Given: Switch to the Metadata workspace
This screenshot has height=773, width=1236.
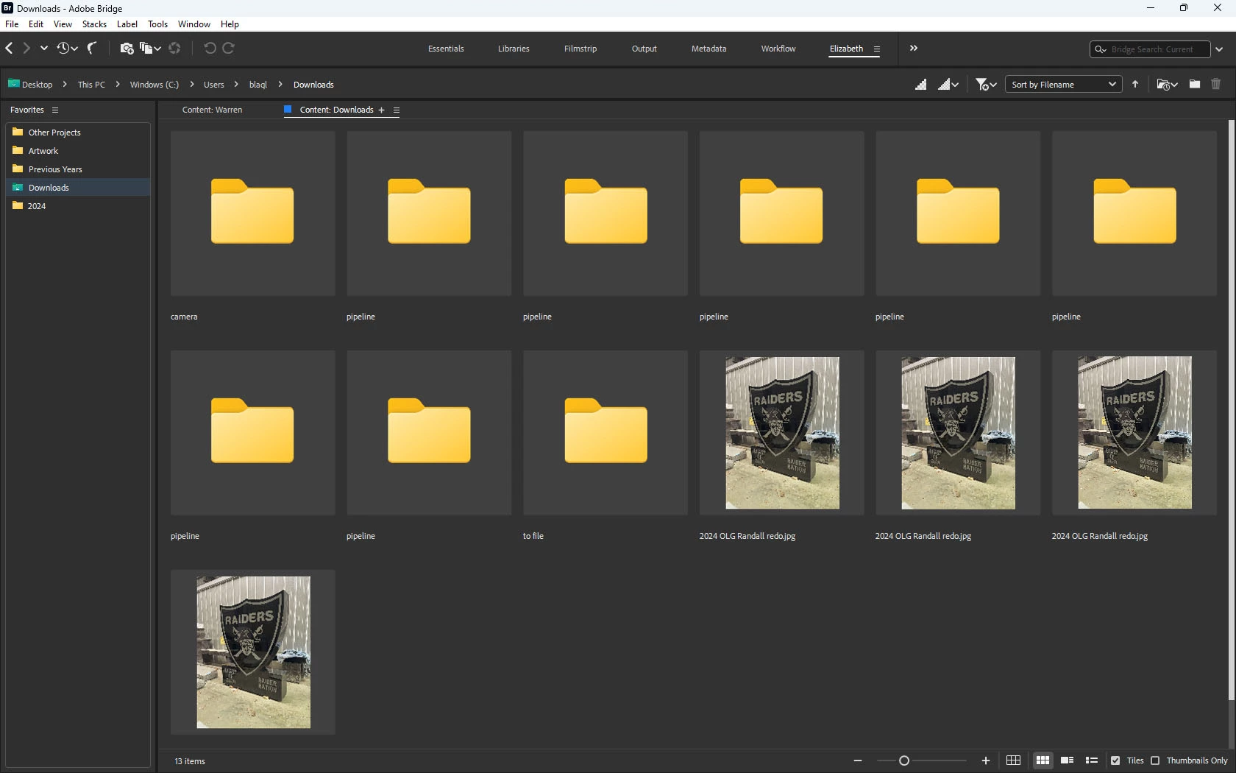Looking at the screenshot, I should pyautogui.click(x=709, y=49).
